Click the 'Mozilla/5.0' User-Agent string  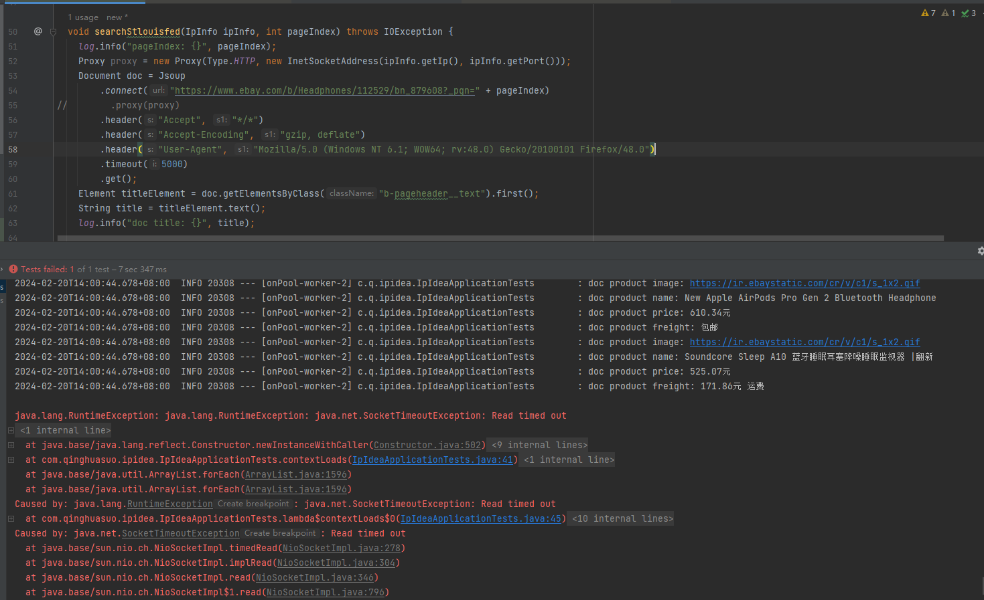click(x=451, y=149)
